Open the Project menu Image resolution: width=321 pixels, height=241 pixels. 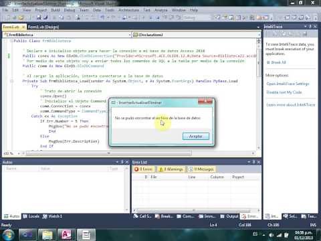41,10
